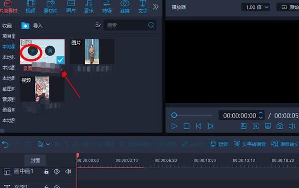Viewport: 299px width, 188px height.
Task: Switch to the 视频 tab
Action: point(31,7)
